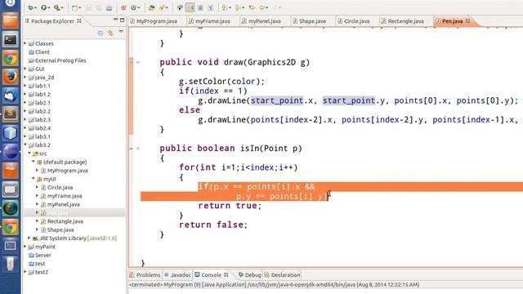Select the Server project in explorer
The image size is (523, 294).
pos(43,255)
